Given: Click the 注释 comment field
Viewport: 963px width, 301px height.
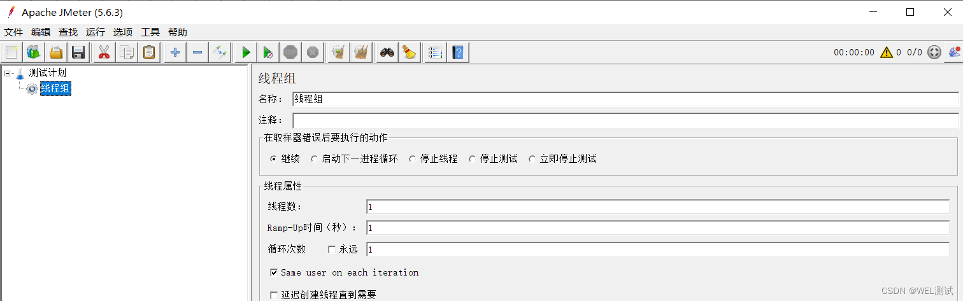Looking at the screenshot, I should (625, 120).
